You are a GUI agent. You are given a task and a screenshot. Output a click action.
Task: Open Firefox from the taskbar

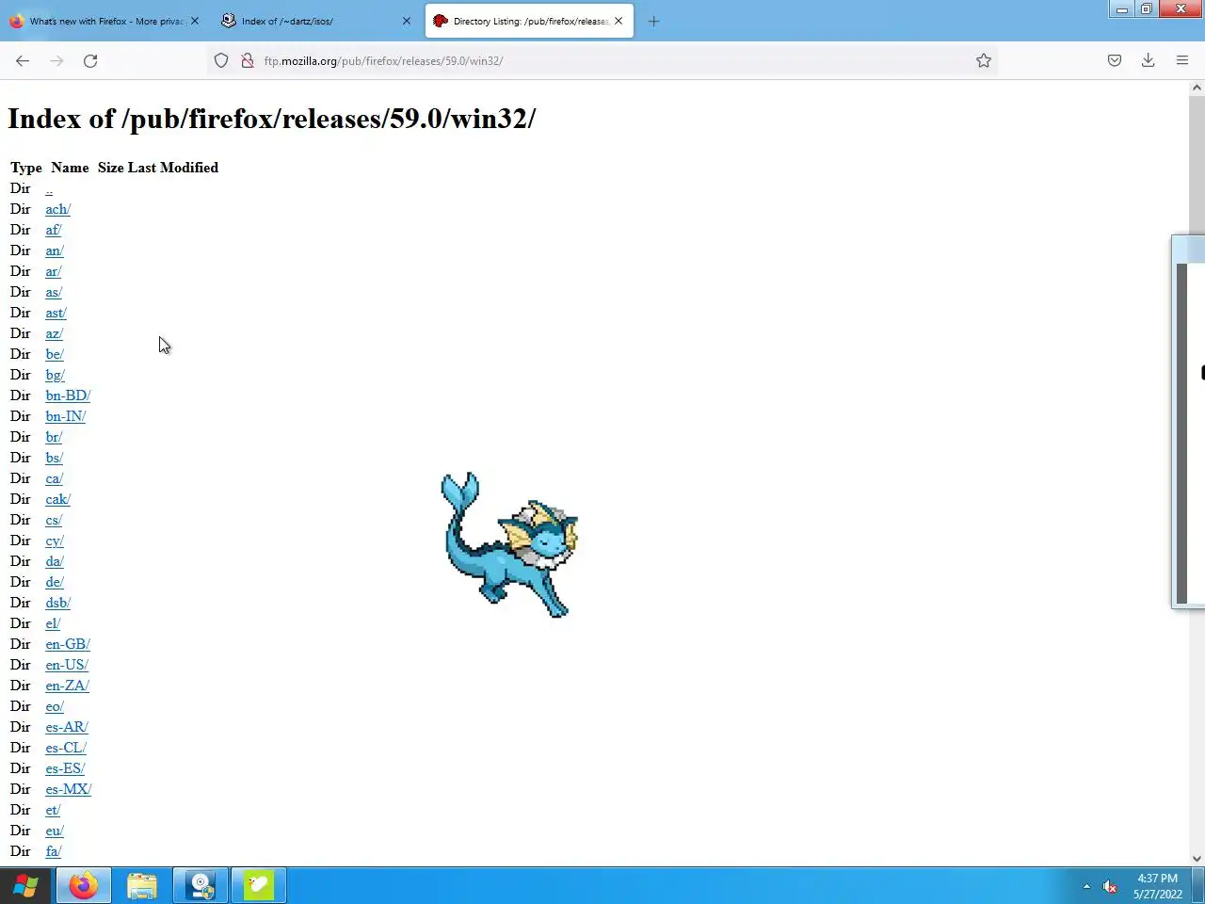(83, 886)
